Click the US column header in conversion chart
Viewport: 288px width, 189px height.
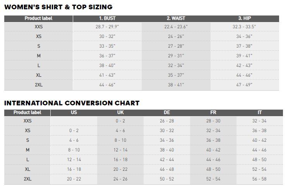point(74,113)
